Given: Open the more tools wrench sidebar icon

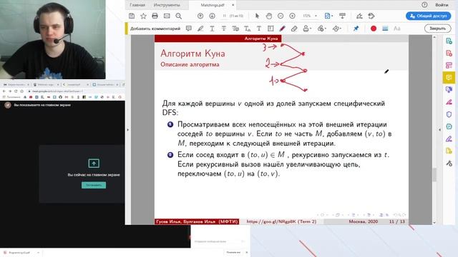Looking at the screenshot, I should click(449, 163).
